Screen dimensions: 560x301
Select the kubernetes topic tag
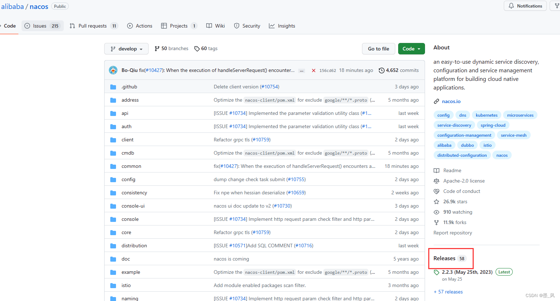pos(487,115)
